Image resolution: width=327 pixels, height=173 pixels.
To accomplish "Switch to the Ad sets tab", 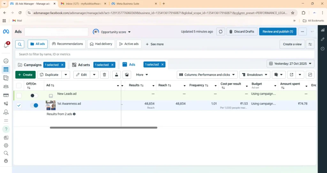I will coord(81,65).
